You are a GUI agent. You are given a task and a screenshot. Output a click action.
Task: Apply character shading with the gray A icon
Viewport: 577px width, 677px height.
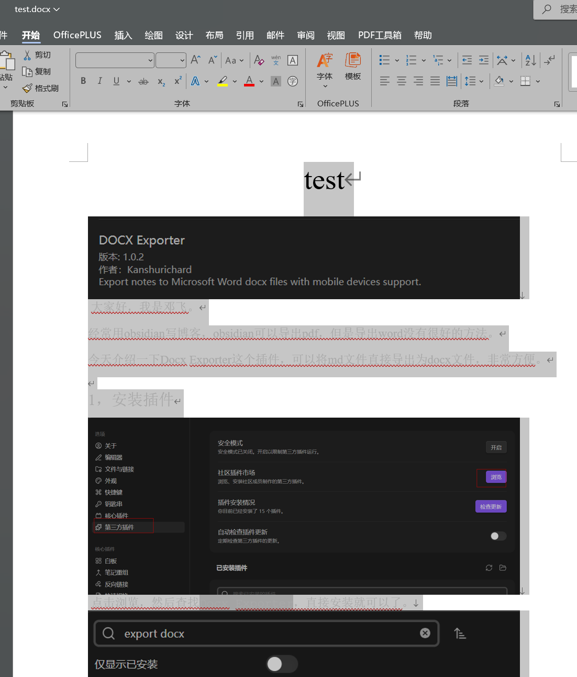pyautogui.click(x=276, y=81)
